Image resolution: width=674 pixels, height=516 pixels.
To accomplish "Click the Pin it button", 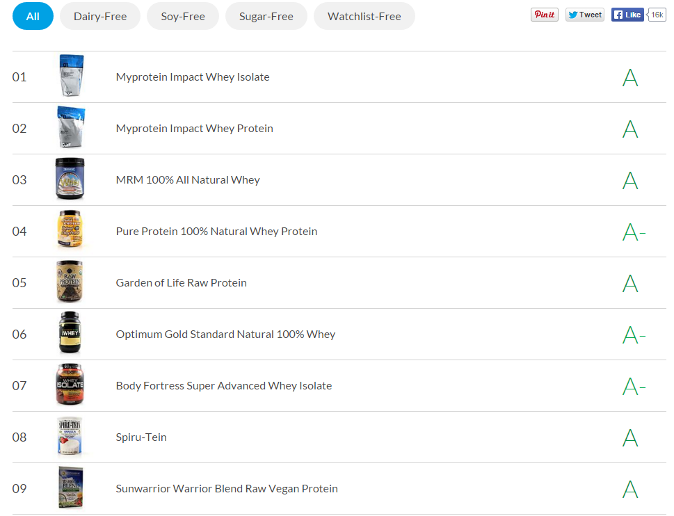I will [544, 15].
